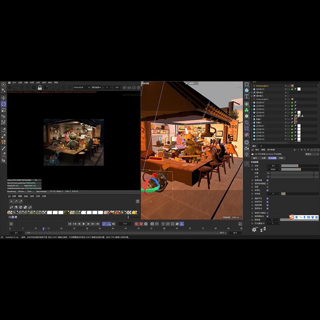Switch to the 灯光设置 tab

point(272,158)
